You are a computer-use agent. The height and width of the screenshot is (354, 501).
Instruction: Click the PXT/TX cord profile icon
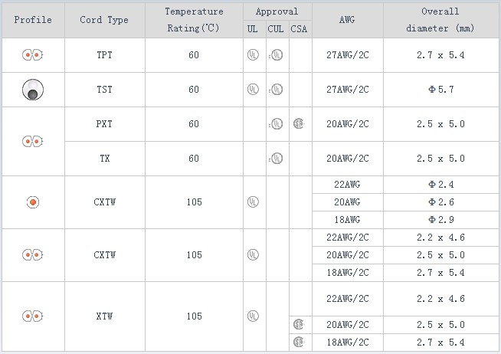pyautogui.click(x=32, y=142)
